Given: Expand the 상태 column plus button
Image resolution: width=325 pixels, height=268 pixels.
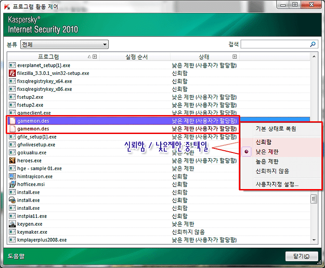Looking at the screenshot, I should point(235,56).
